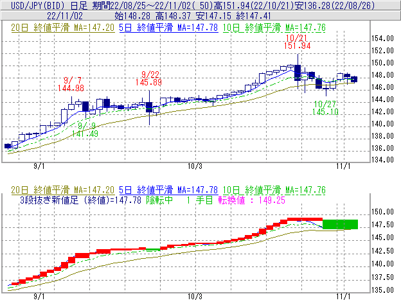
Task: Click the 144.00 price axis label
Action: 382,100
